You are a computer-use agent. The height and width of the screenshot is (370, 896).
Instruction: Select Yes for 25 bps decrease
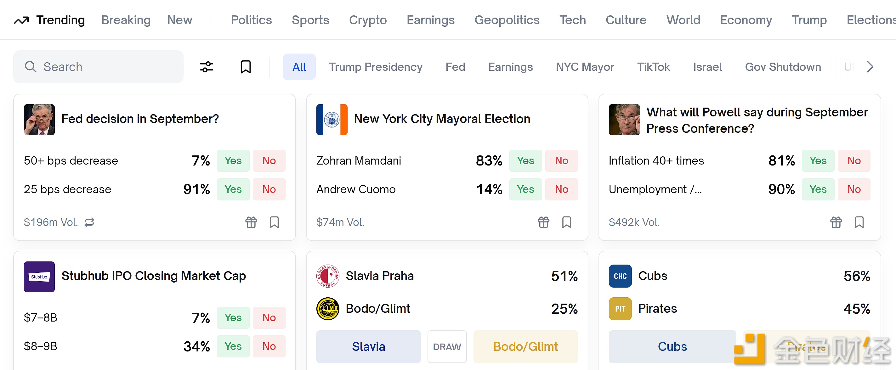tap(233, 189)
